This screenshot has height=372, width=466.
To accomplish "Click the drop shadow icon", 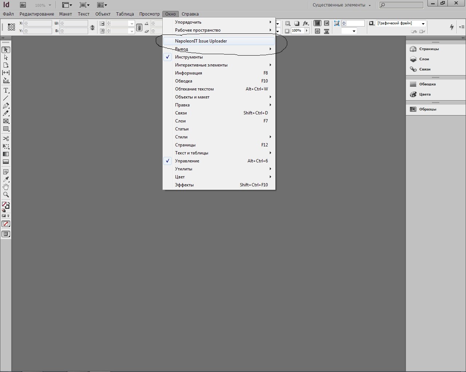I will tap(297, 23).
